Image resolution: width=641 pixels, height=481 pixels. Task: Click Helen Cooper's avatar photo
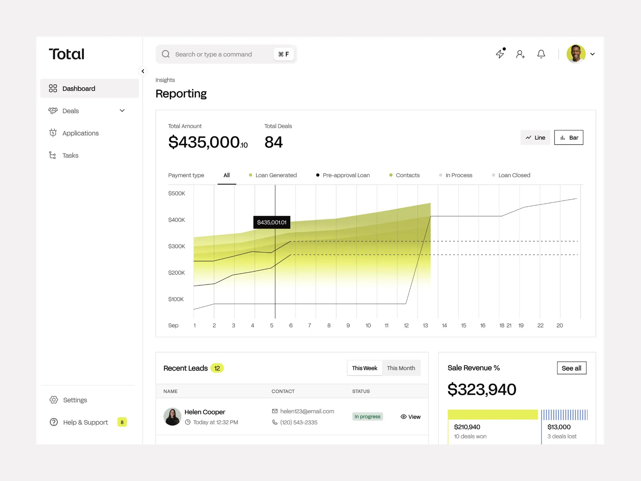(172, 416)
